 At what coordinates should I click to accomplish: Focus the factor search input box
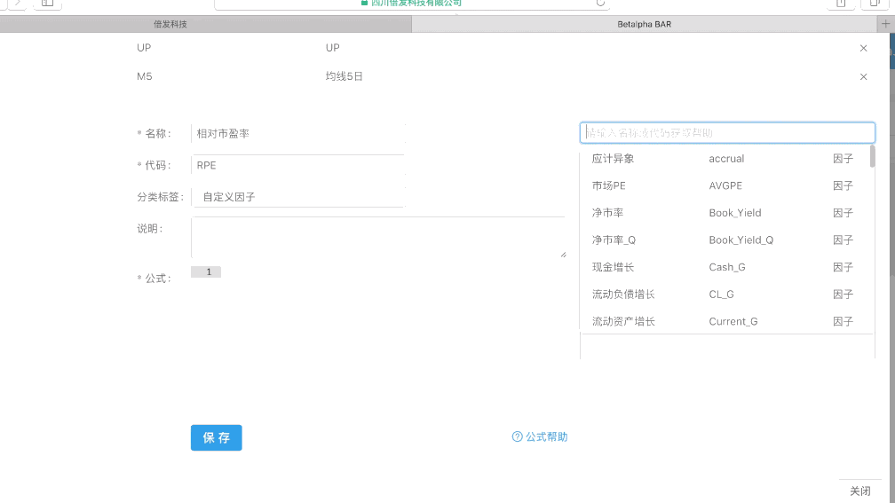(x=727, y=133)
